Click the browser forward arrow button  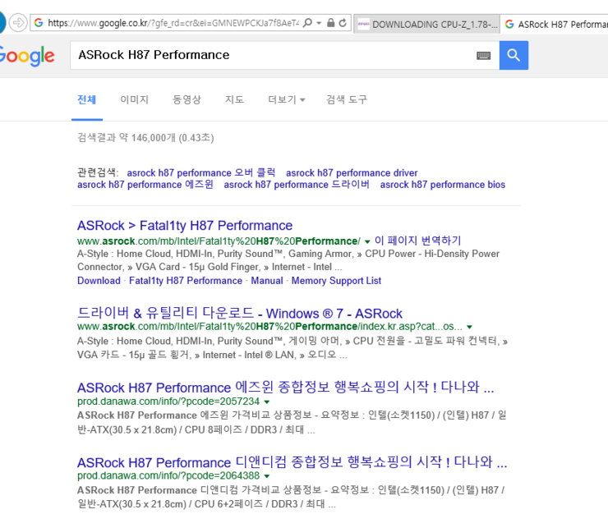click(x=18, y=22)
